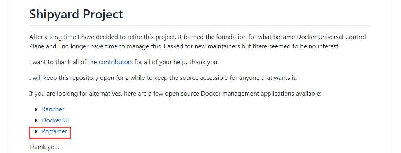
Task: Open the Rancher link
Action: click(53, 109)
